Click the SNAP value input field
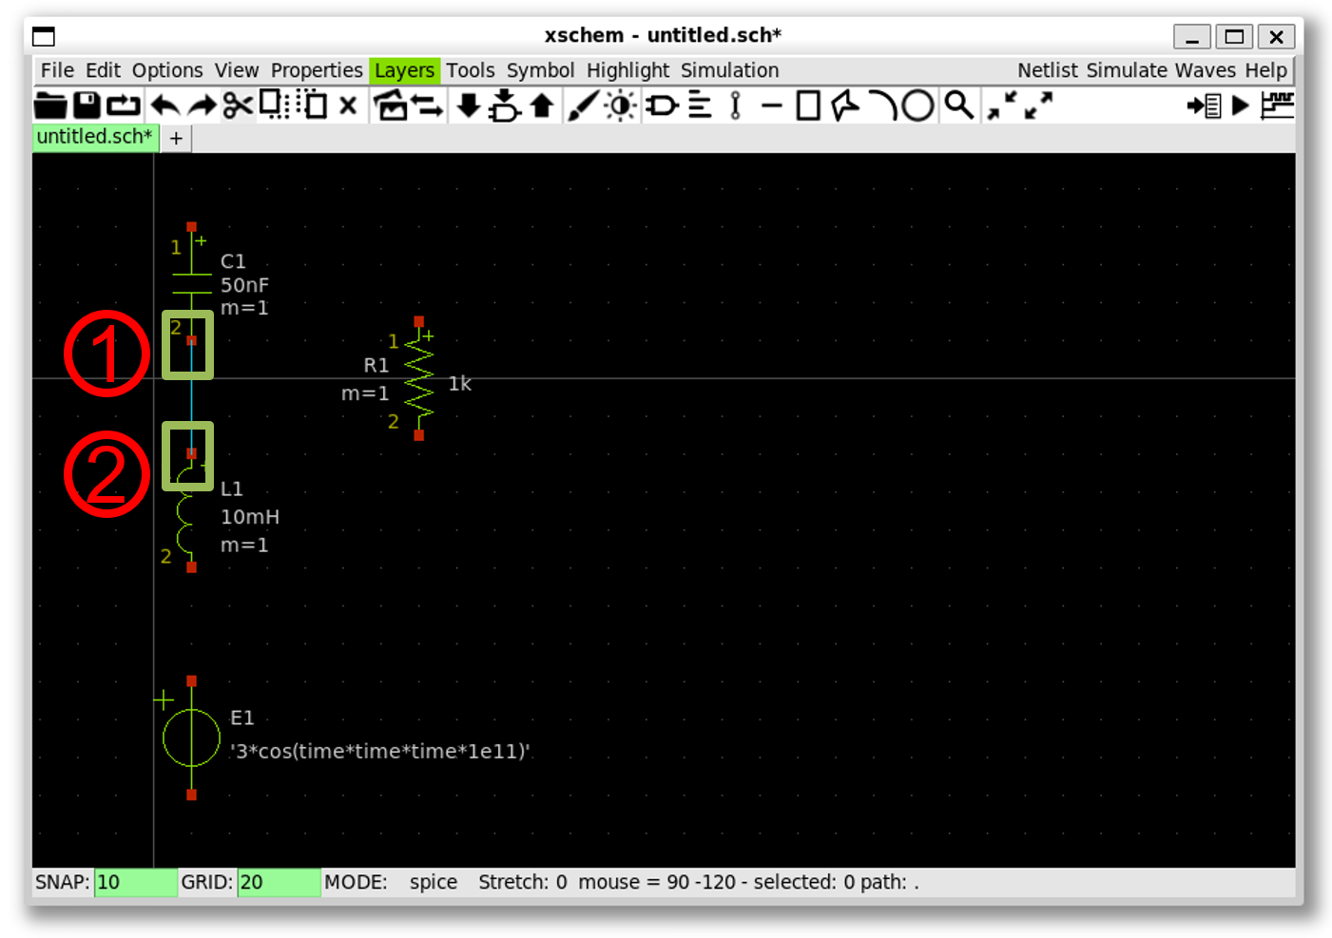The height and width of the screenshot is (938, 1332). click(135, 882)
